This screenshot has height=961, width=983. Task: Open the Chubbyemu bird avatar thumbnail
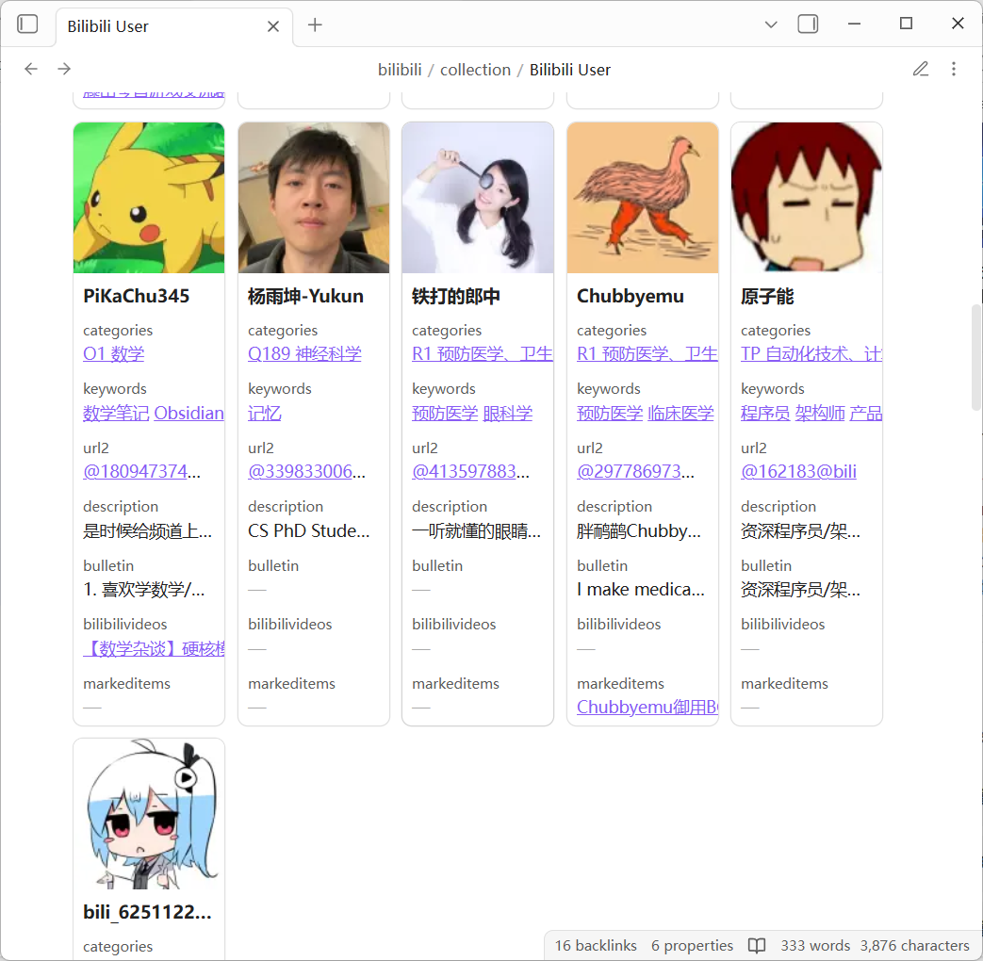click(x=643, y=198)
